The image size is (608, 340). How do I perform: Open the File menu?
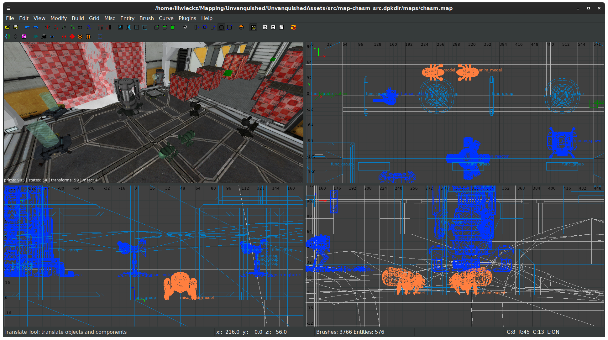[10, 18]
